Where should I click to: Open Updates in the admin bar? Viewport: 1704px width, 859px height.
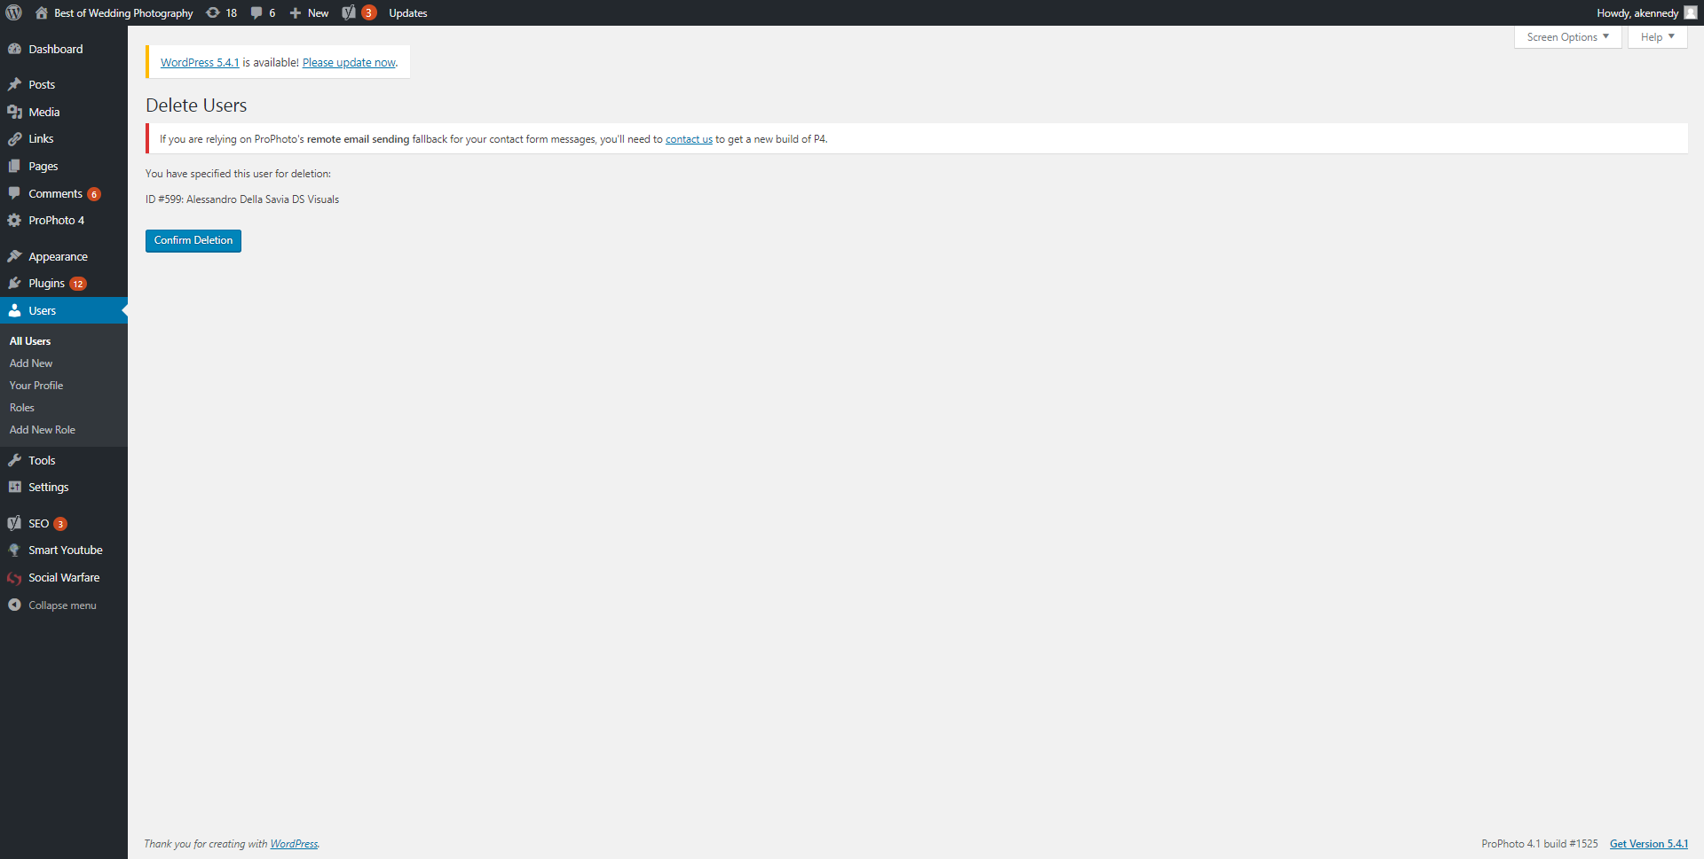point(408,12)
